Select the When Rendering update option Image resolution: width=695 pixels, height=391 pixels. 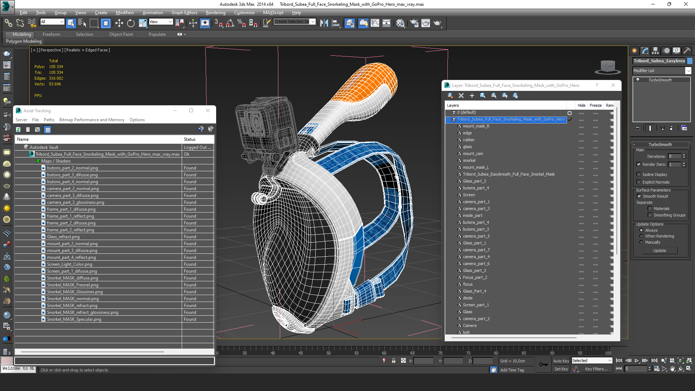coord(641,236)
